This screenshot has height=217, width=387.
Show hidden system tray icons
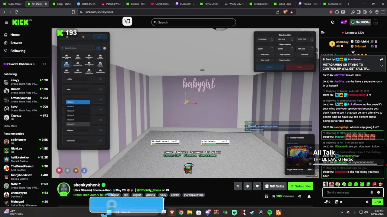pos(342,212)
